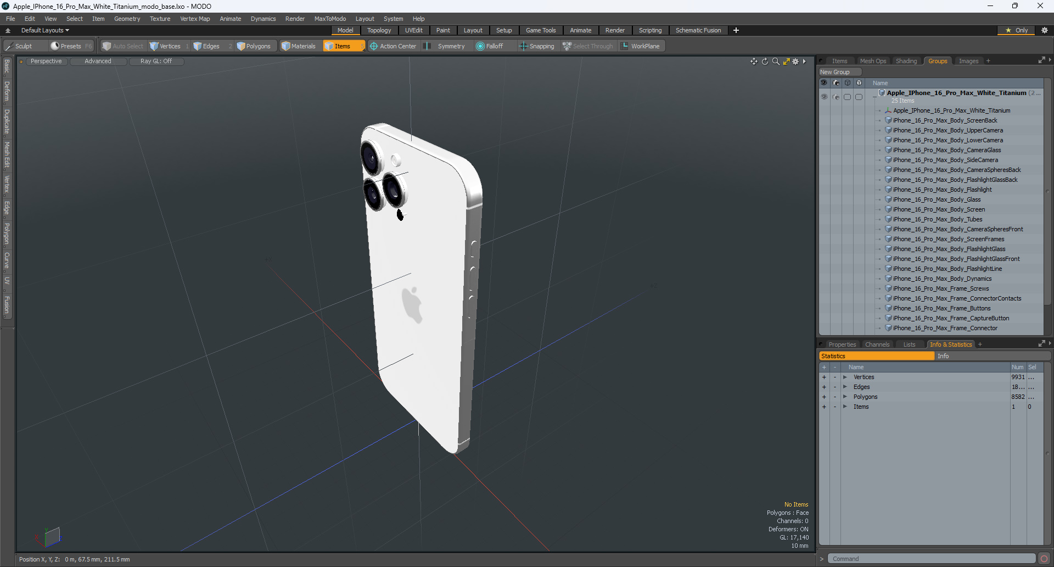Click the viewport axis gizmo cube
Screen dimensions: 1054x567
click(52, 537)
